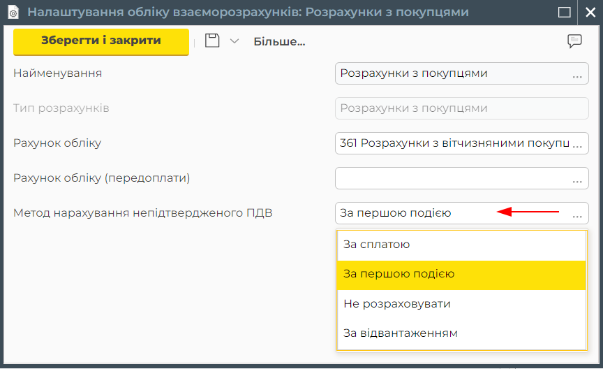The width and height of the screenshot is (603, 369).
Task: Expand the chevron next to save icon
Action: pyautogui.click(x=234, y=41)
